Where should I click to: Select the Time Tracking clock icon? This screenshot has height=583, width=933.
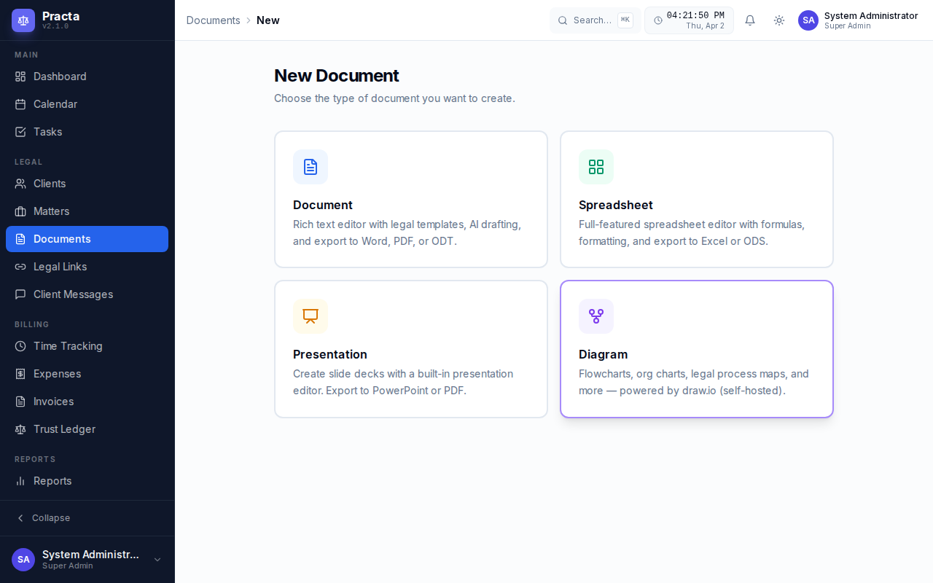point(20,346)
